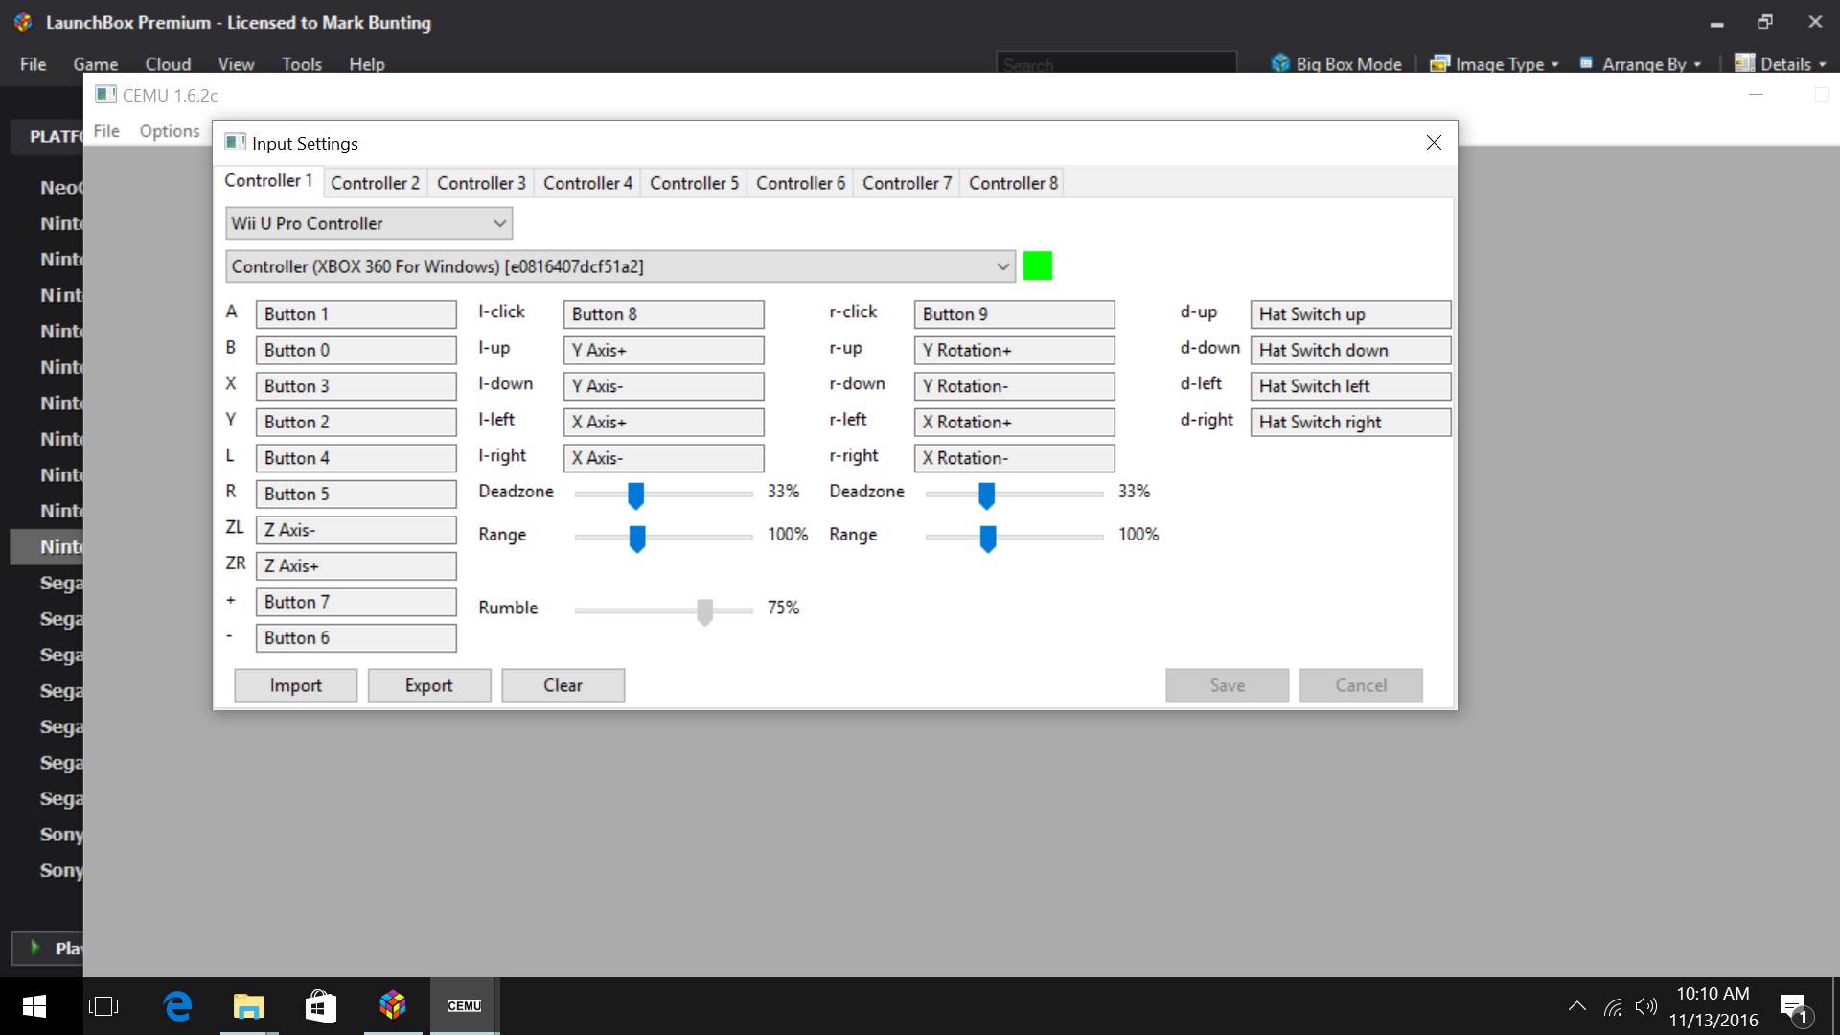Show hidden system tray icons
Viewport: 1840px width, 1035px height.
(1576, 1006)
